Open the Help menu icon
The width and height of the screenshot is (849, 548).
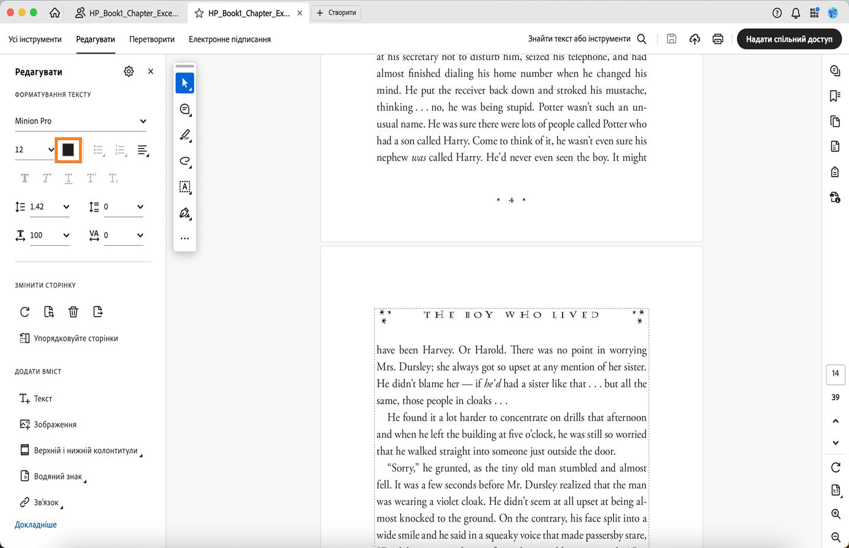[777, 13]
